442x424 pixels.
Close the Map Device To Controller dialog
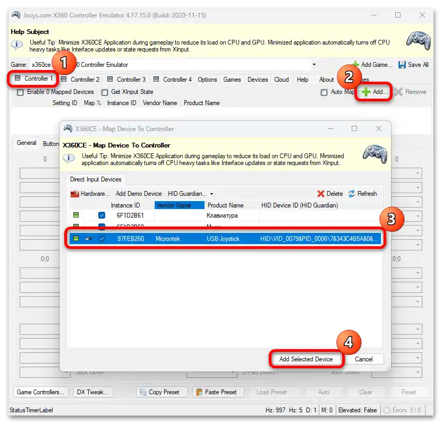point(379,128)
